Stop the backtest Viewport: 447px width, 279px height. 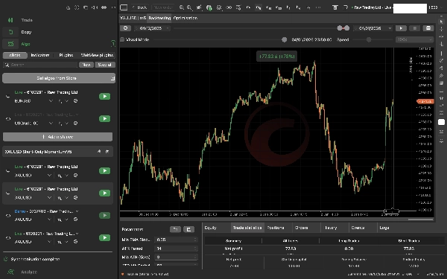tap(414, 28)
